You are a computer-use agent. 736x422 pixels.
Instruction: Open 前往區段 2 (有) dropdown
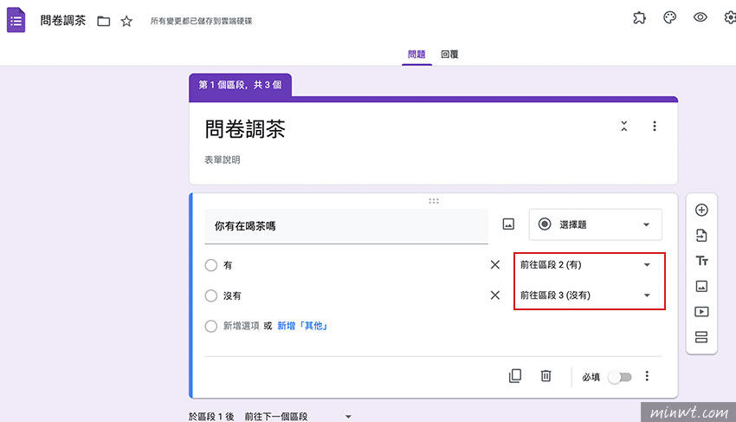coord(586,265)
